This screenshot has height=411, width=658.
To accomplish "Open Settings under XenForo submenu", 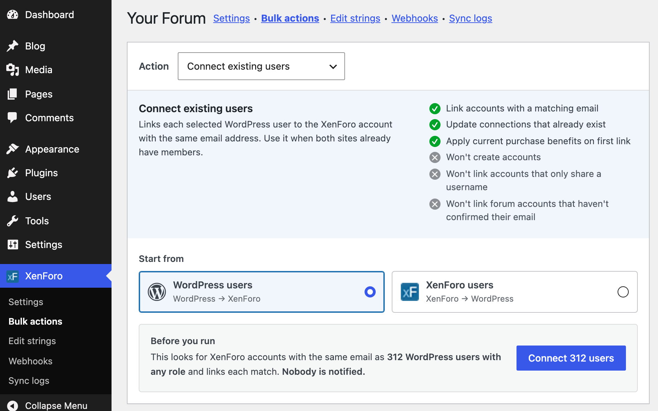I will tap(26, 302).
